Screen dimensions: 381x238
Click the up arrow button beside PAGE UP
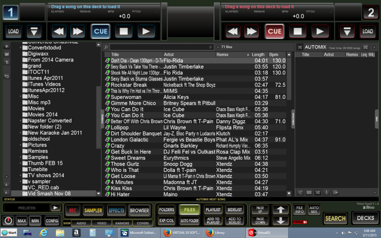[281, 209]
